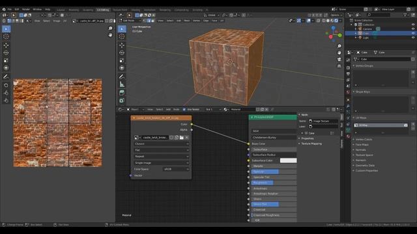
Task: Click the Subsurface Color swatch
Action: pos(288,161)
